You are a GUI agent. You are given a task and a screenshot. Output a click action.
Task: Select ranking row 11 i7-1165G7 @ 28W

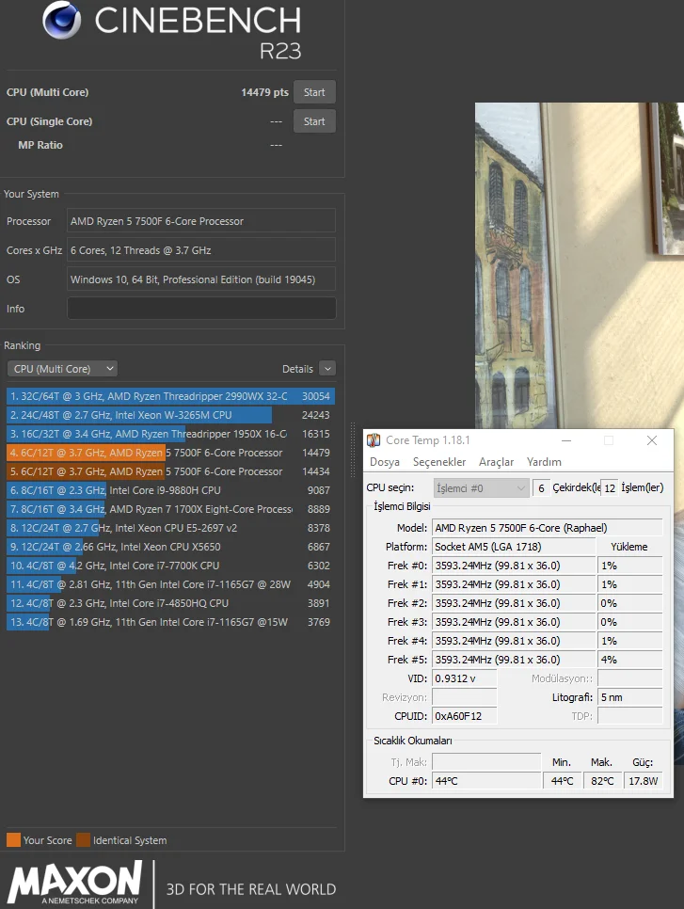pyautogui.click(x=170, y=584)
